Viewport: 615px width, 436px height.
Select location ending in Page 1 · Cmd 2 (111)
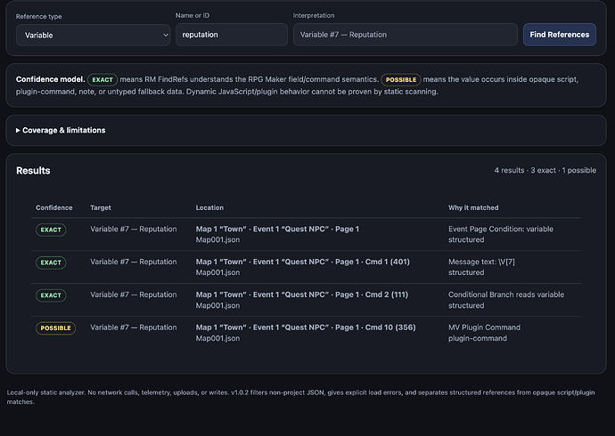coord(302,295)
